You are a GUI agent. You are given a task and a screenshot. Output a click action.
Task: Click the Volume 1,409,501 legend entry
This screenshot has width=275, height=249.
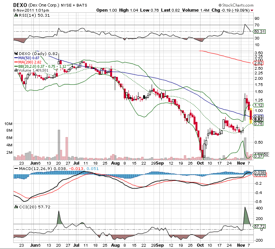point(33,70)
